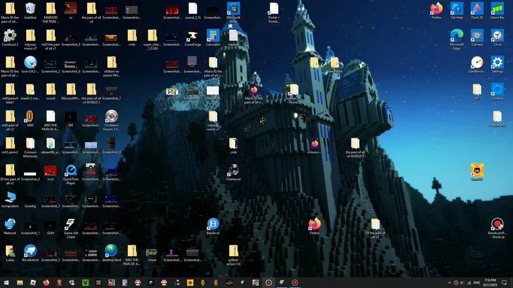Select the GUH image file

pos(50,225)
